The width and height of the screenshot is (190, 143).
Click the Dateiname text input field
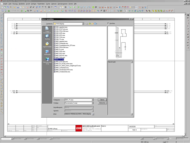point(78,100)
